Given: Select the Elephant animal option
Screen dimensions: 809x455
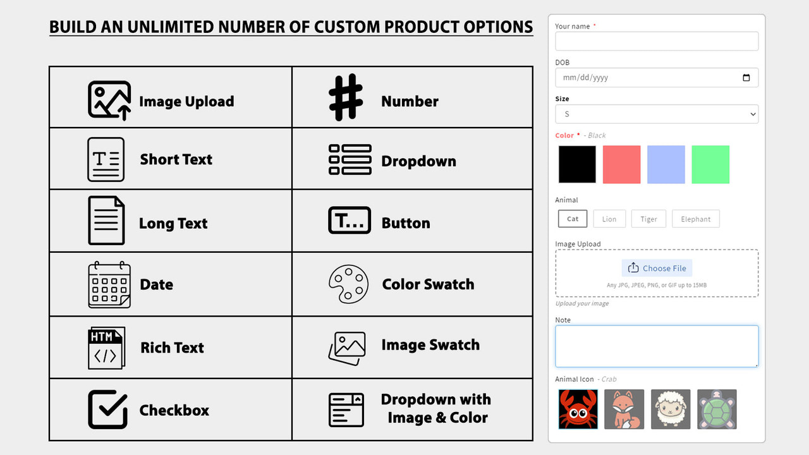Looking at the screenshot, I should pyautogui.click(x=695, y=219).
